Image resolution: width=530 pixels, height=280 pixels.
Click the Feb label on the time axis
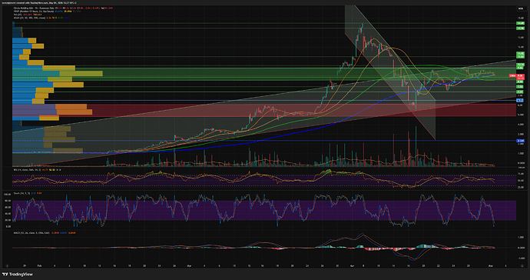[39, 266]
